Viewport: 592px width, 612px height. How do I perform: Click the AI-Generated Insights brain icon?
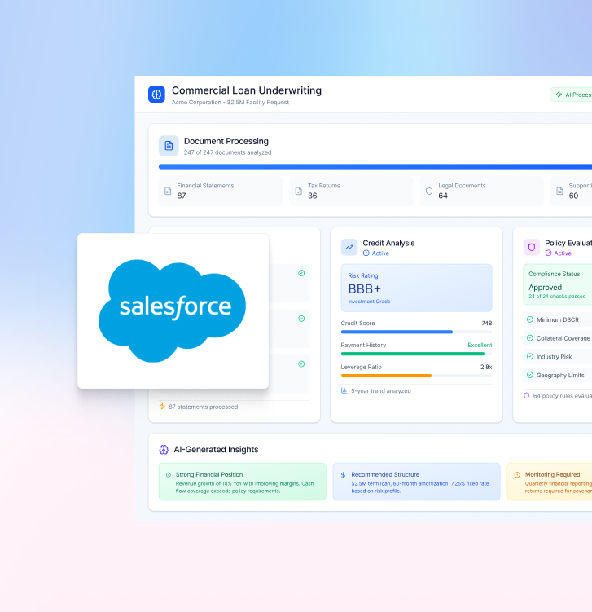pos(164,450)
